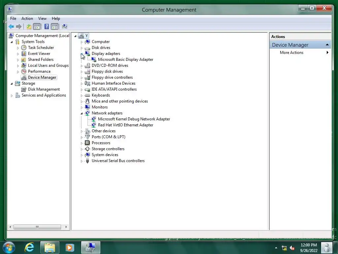The height and width of the screenshot is (254, 338).
Task: Expand the Disk drives category
Action: [82, 48]
